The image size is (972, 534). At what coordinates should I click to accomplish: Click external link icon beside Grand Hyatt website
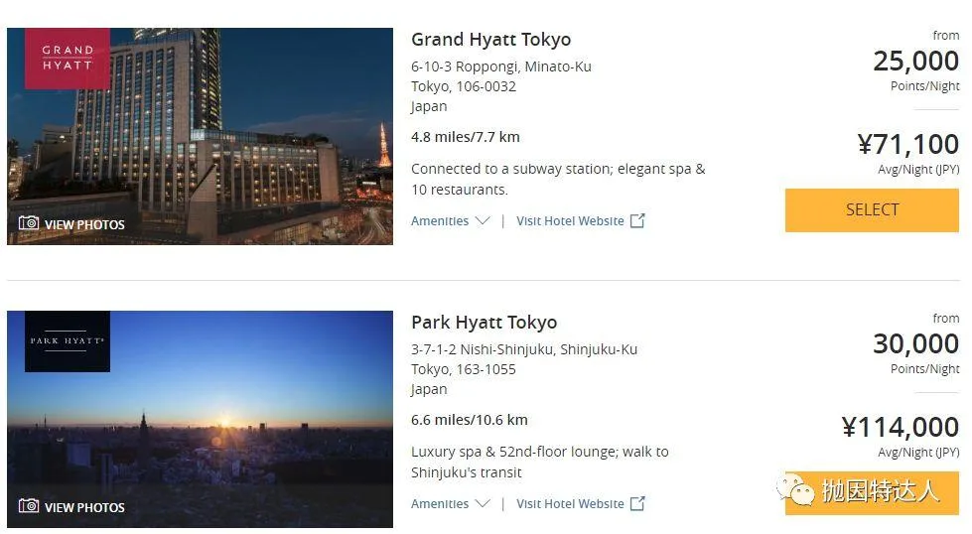pyautogui.click(x=637, y=220)
